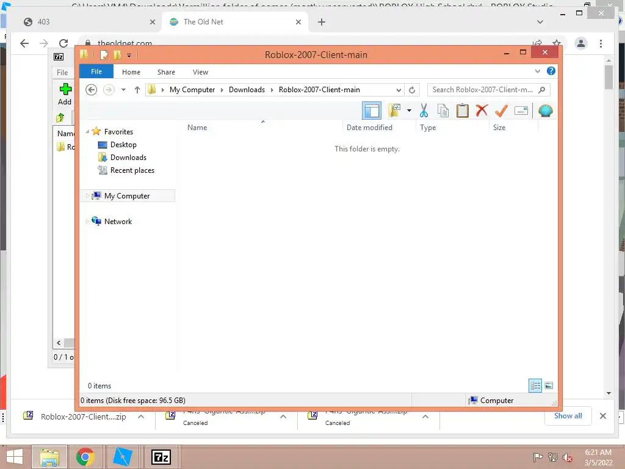Open the File ribbon tab
Image resolution: width=625 pixels, height=469 pixels.
(x=96, y=71)
